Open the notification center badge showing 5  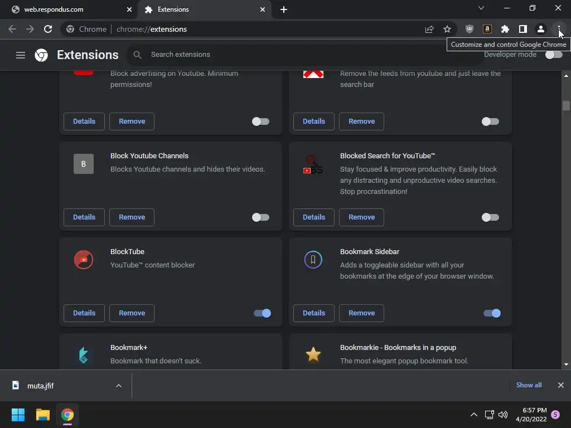click(556, 415)
